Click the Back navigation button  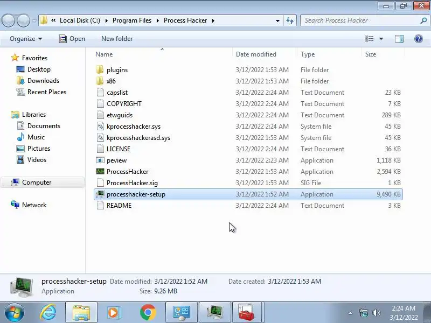pos(8,20)
